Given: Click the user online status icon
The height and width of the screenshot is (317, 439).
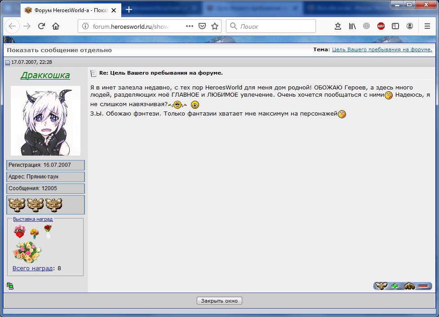Looking at the screenshot, I should 10,286.
